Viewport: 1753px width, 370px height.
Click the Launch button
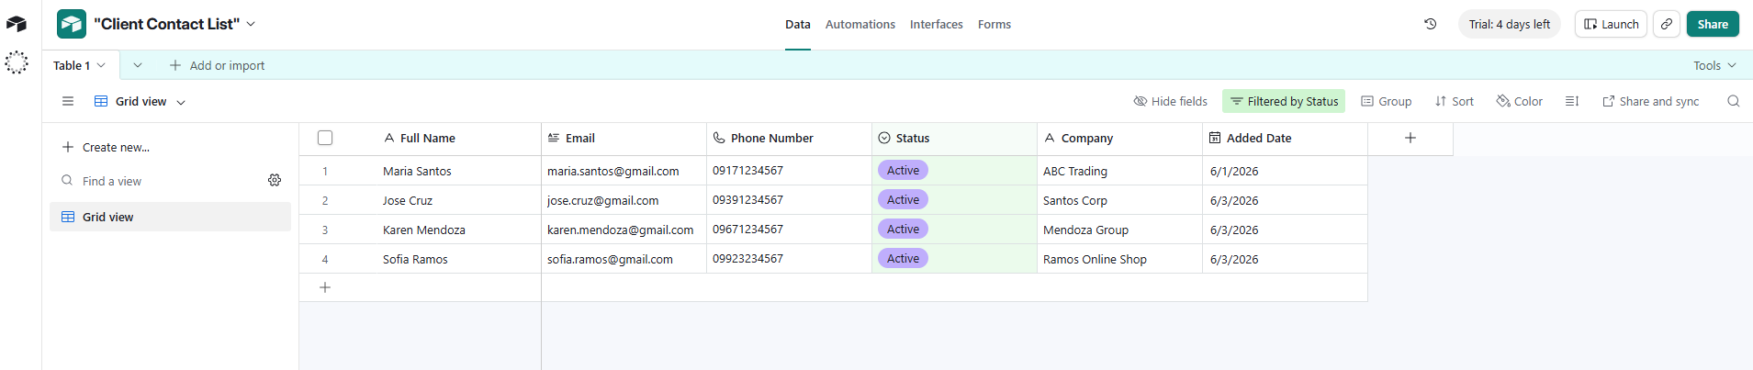click(1611, 24)
